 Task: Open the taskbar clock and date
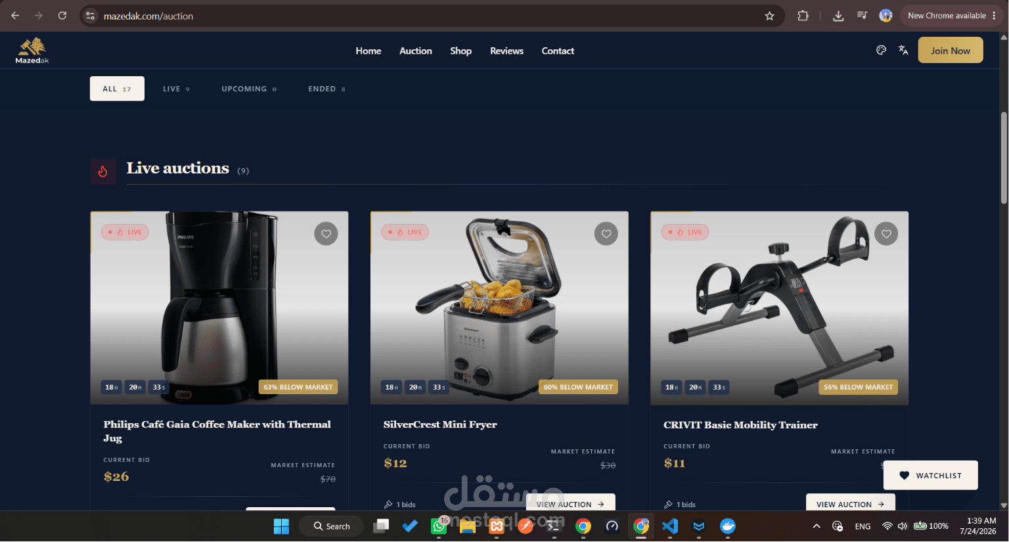[x=978, y=526]
